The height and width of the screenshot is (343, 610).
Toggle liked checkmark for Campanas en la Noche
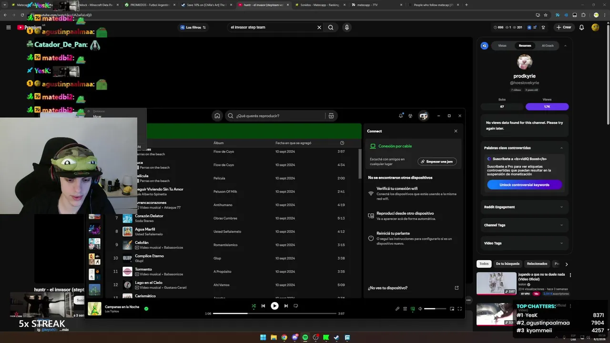point(146,309)
